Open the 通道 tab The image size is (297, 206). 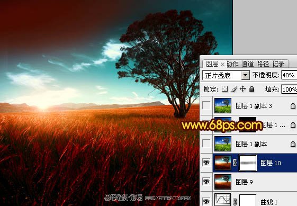tap(248, 64)
